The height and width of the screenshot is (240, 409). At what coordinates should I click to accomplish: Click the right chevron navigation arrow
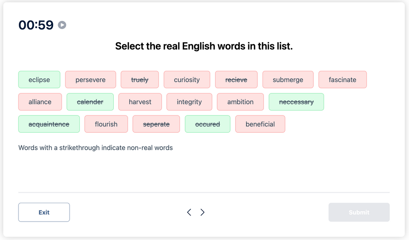click(x=202, y=212)
